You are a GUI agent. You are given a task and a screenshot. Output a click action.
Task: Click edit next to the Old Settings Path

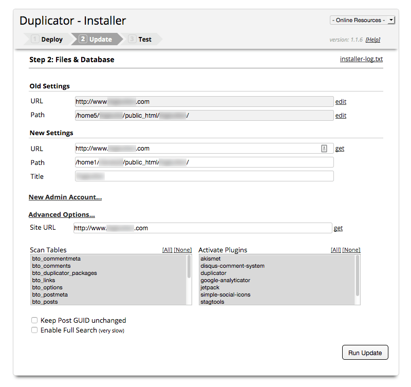pyautogui.click(x=341, y=116)
